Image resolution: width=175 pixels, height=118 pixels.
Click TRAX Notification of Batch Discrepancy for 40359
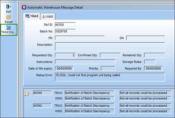pos(89,93)
